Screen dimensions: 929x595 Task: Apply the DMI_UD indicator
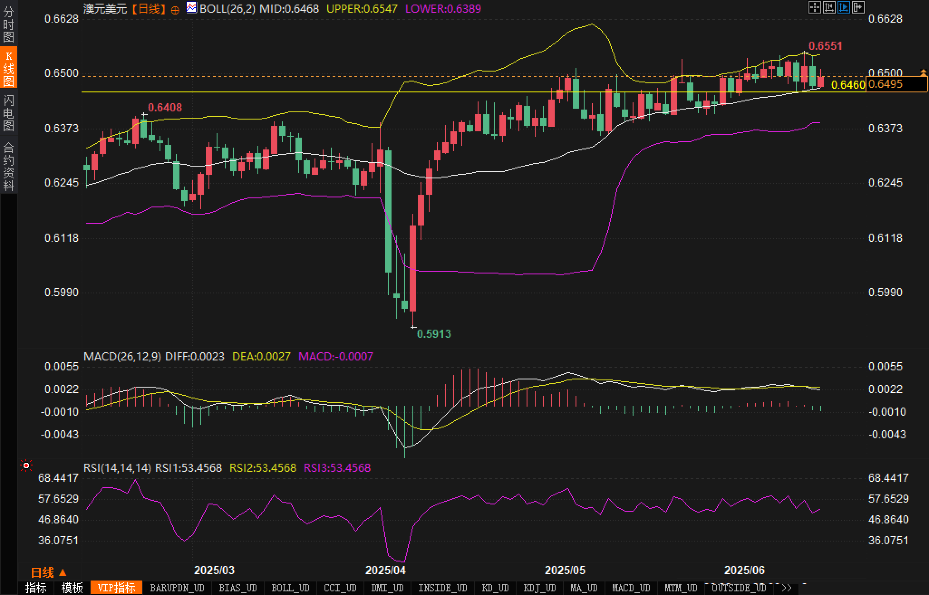(x=387, y=588)
